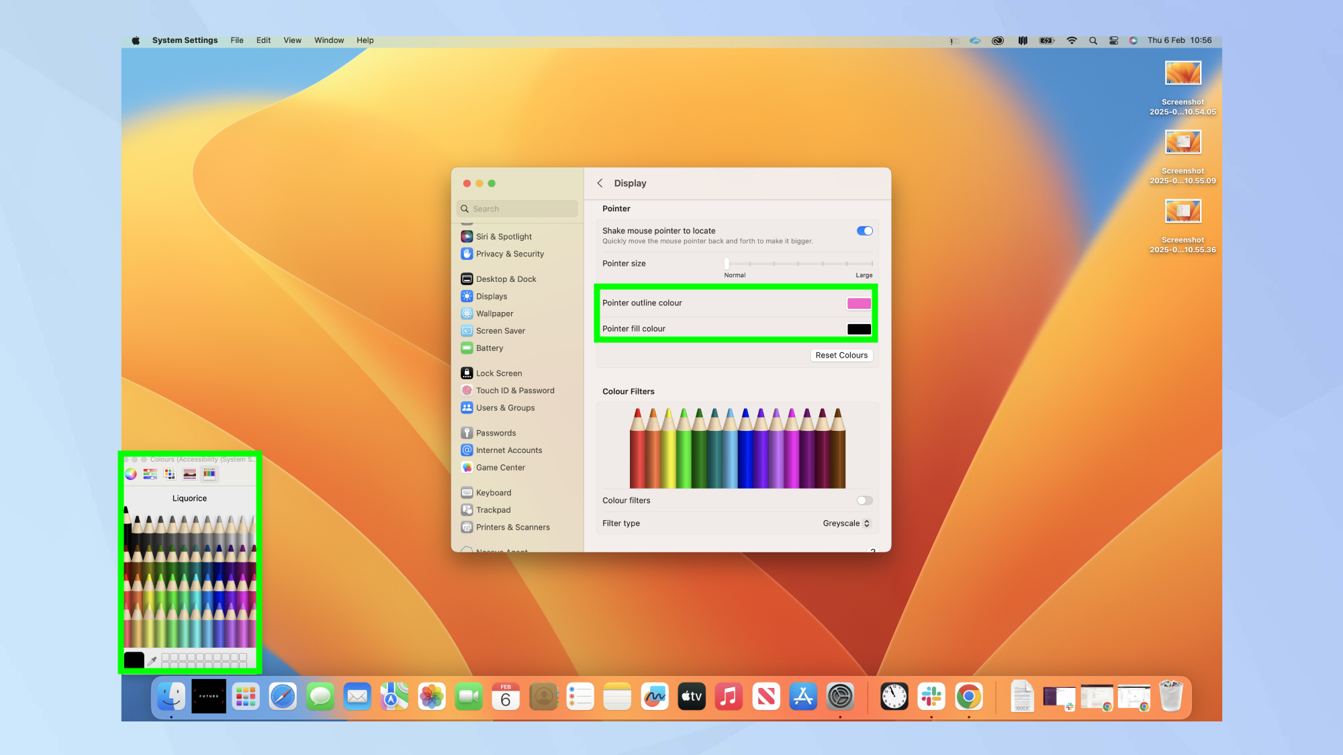Open Music from the Dock
The width and height of the screenshot is (1343, 755).
729,697
